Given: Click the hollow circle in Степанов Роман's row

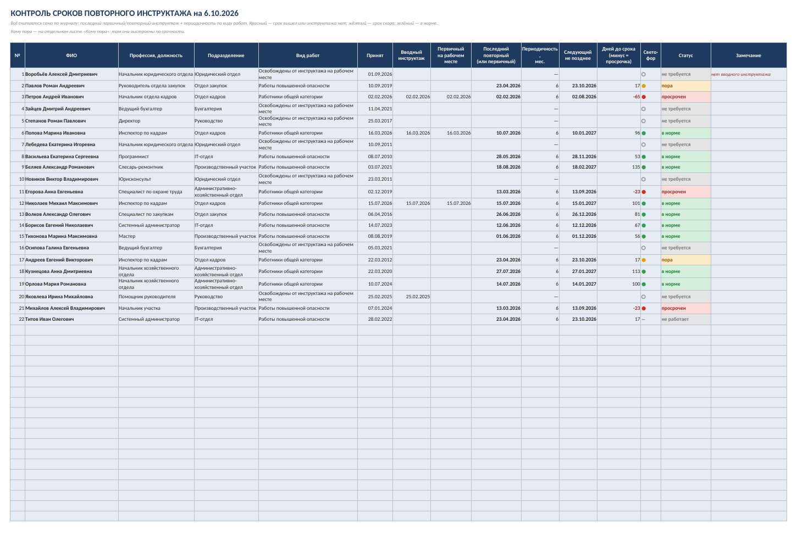Looking at the screenshot, I should click(644, 121).
